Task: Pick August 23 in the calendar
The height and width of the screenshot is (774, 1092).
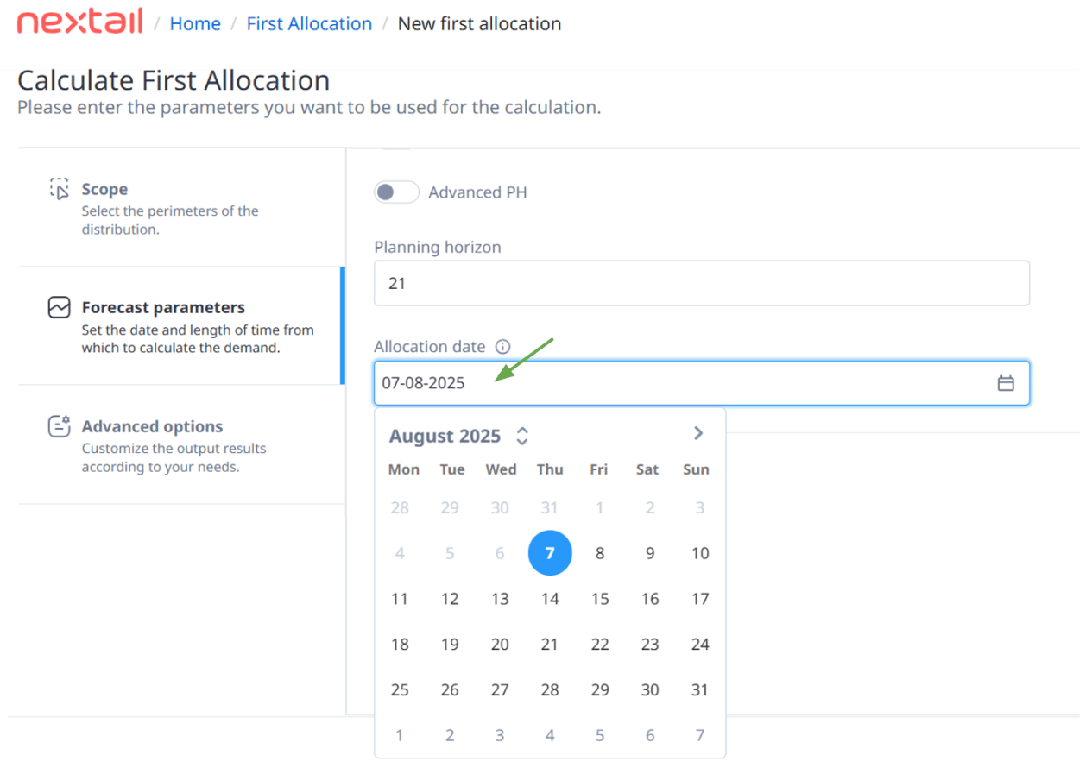Action: (650, 645)
